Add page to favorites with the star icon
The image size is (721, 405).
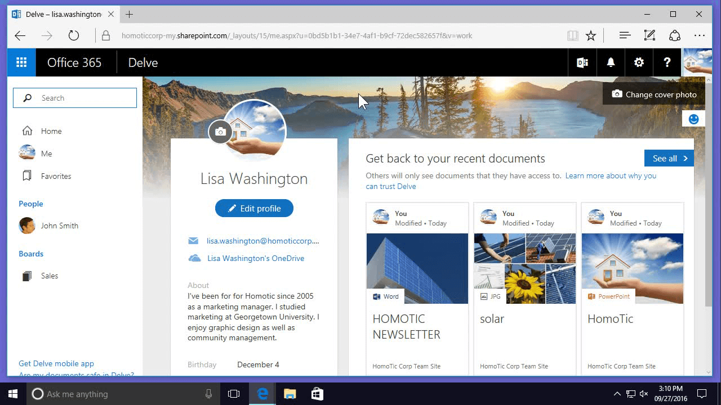591,35
